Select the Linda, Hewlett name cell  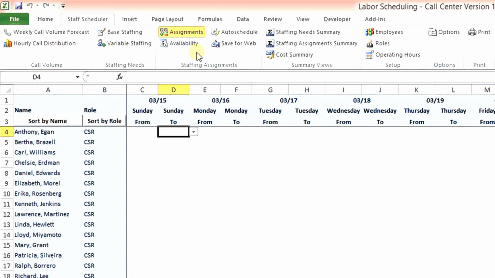click(x=48, y=225)
